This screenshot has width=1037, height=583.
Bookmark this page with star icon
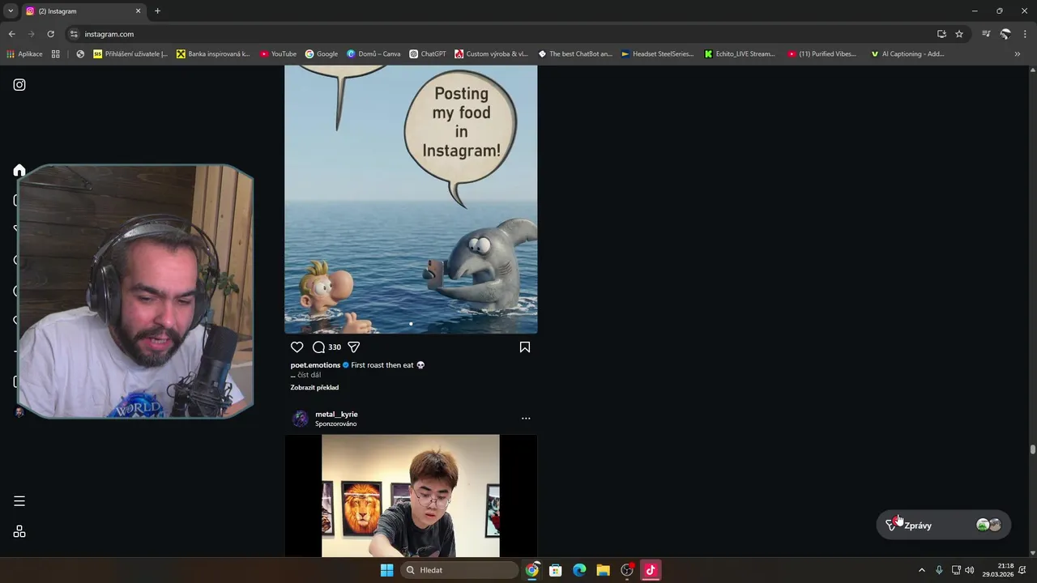tap(959, 34)
